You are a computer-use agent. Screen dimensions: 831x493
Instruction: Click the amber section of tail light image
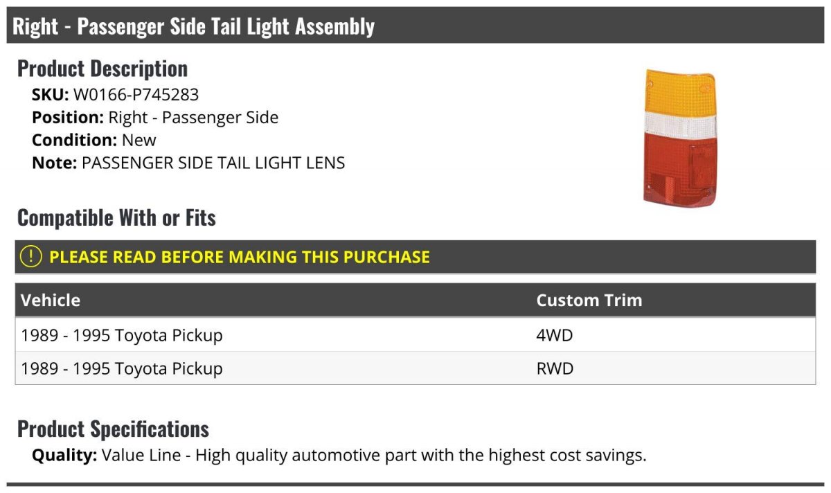pyautogui.click(x=677, y=91)
